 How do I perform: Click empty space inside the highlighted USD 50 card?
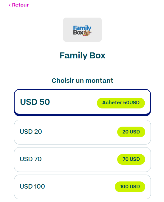tap(73, 102)
